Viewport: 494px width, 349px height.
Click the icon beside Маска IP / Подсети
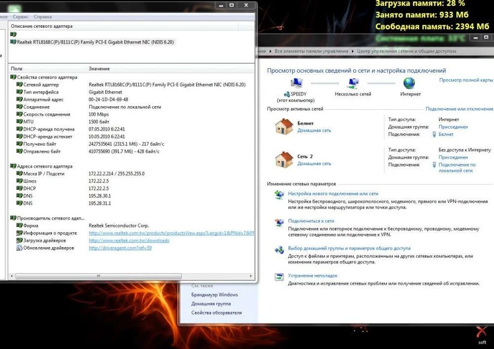click(20, 174)
